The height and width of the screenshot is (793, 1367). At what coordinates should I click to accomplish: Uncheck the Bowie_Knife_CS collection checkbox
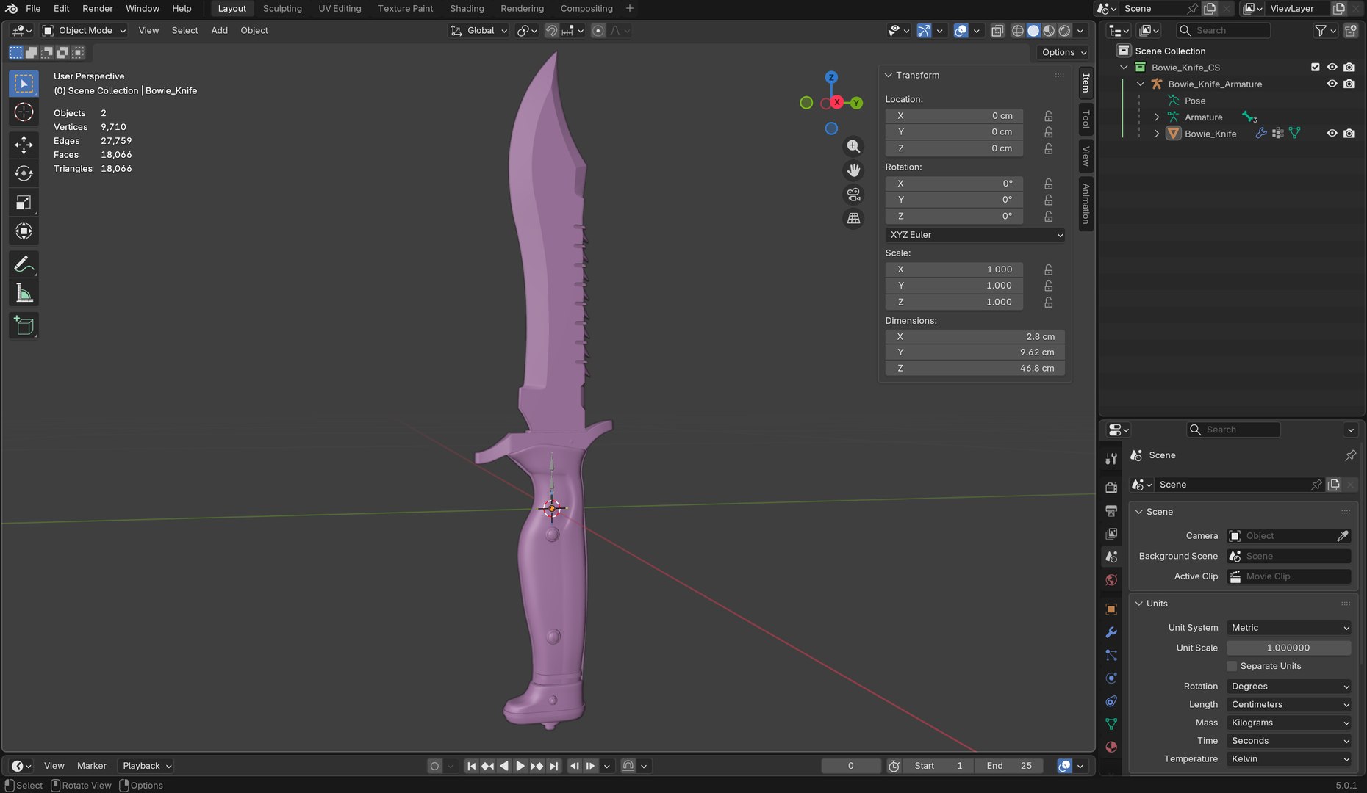coord(1316,67)
